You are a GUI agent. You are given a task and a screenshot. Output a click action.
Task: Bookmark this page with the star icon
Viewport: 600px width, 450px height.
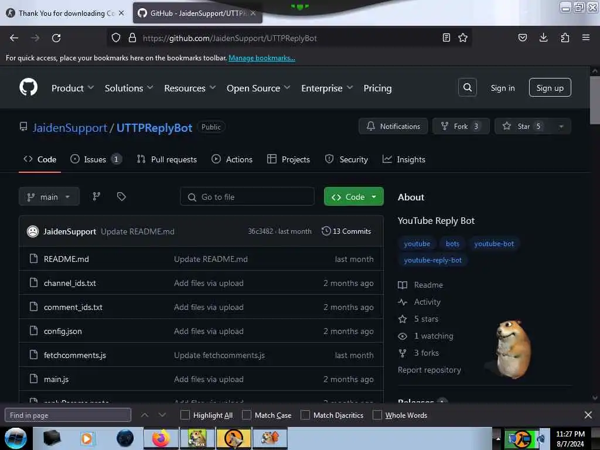(463, 37)
